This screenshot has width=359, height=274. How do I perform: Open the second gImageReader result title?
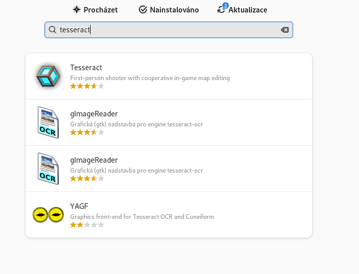94,160
